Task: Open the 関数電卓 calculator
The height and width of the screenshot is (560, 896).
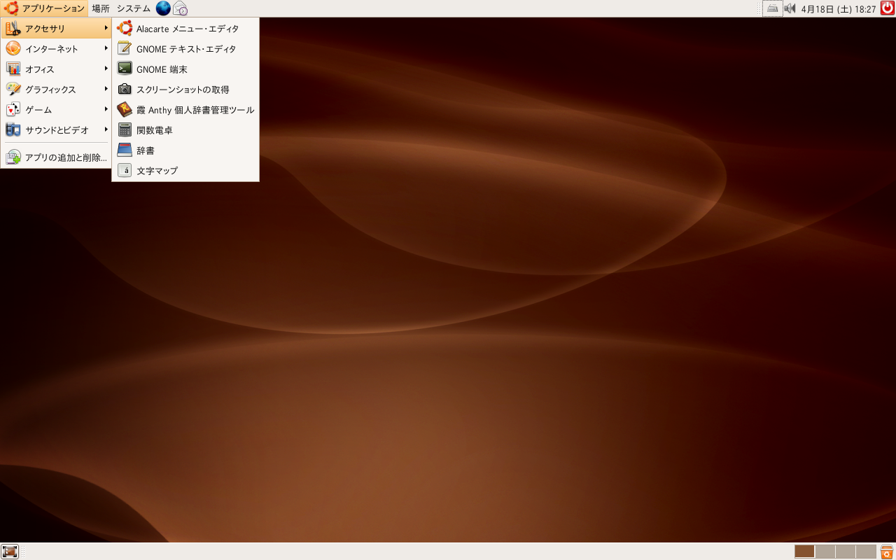Action: [154, 129]
